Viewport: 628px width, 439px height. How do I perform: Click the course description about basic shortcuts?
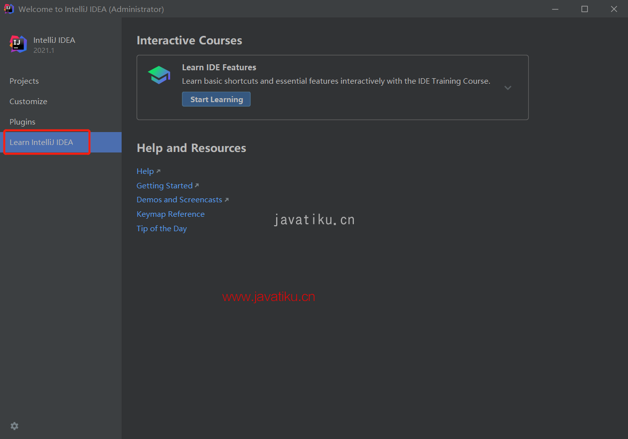(x=336, y=81)
